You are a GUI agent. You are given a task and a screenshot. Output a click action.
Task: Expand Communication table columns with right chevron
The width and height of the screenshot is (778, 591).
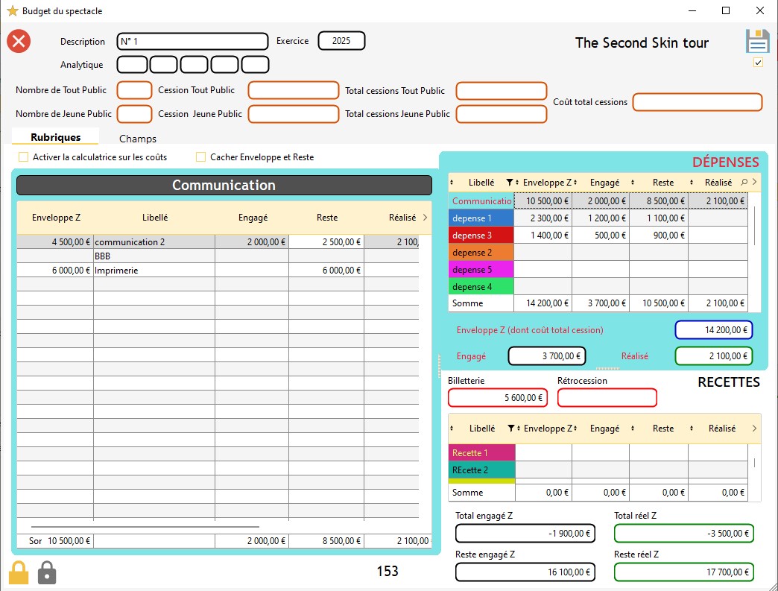[425, 218]
